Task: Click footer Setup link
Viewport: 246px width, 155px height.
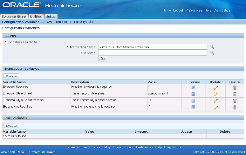Action: tap(107, 147)
